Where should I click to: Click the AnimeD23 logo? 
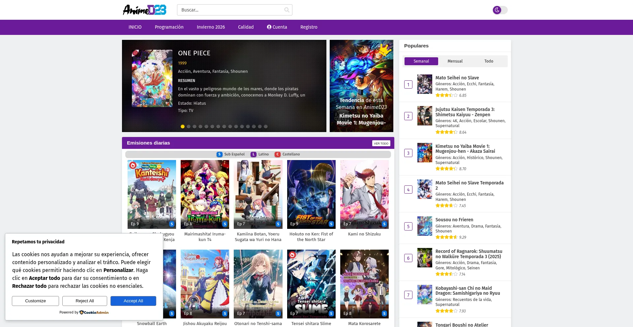click(144, 10)
